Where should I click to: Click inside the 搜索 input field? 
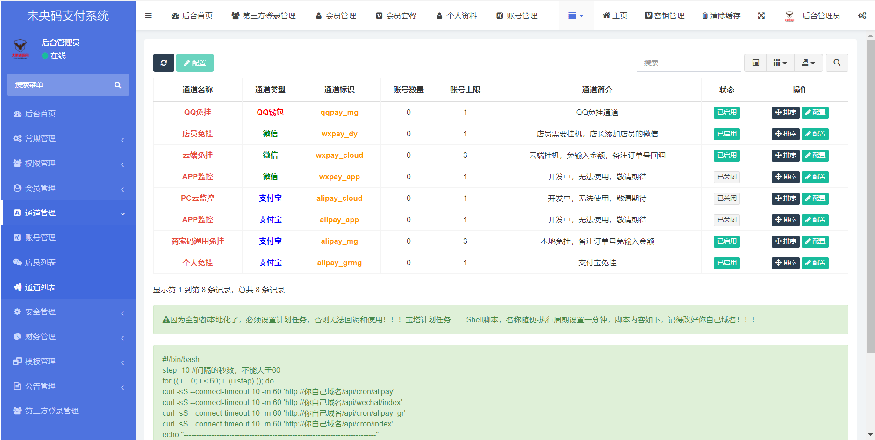coord(689,63)
